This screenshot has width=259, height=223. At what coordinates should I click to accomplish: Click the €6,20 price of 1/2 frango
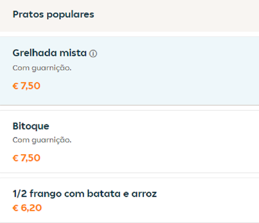click(x=27, y=208)
